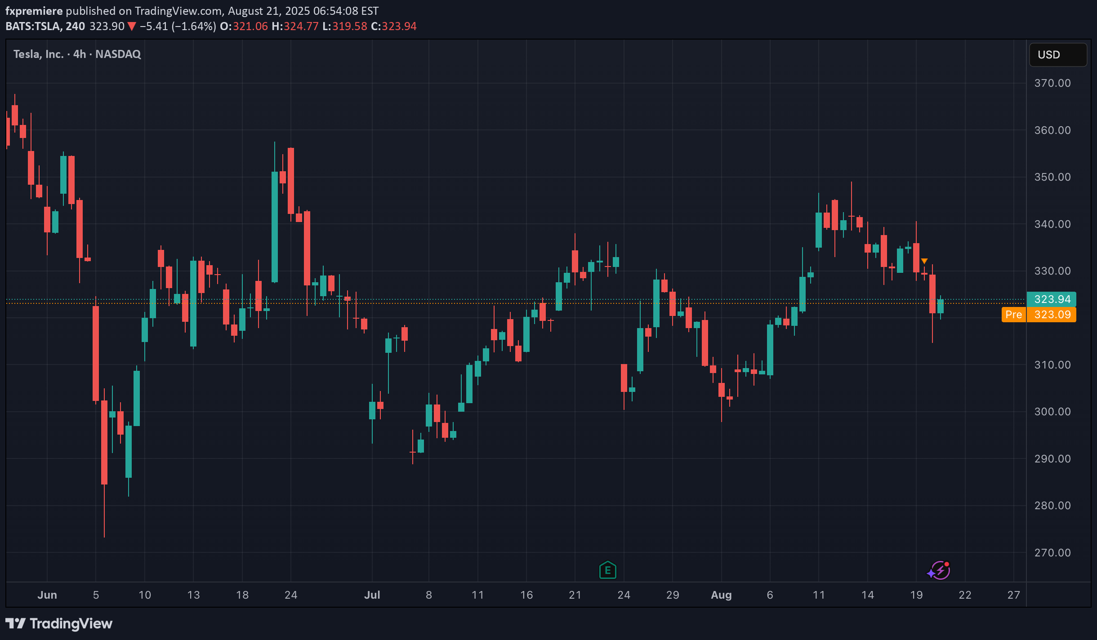This screenshot has width=1097, height=640.
Task: Click the TradingView logo at bottom left
Action: coord(59,623)
